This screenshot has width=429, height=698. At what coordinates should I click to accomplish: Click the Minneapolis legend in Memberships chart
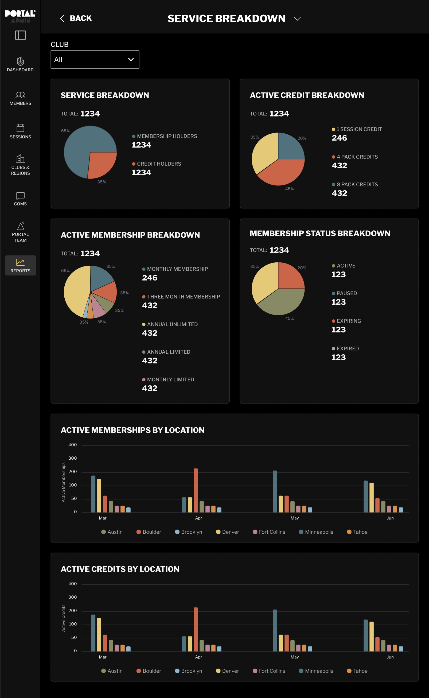(x=316, y=532)
